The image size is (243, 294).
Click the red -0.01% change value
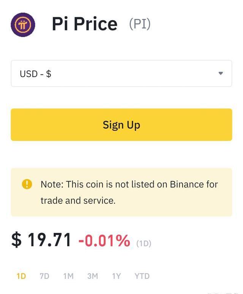click(104, 240)
